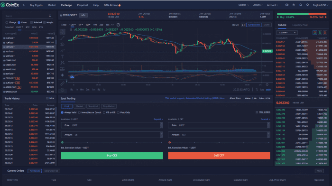The width and height of the screenshot is (332, 186).
Task: Click the green Buy CET button
Action: tap(112, 156)
